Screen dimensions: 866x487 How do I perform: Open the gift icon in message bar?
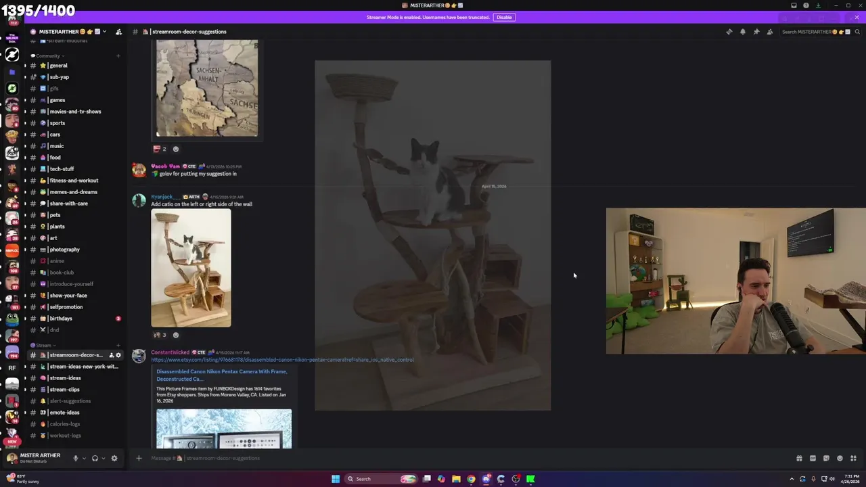799,458
